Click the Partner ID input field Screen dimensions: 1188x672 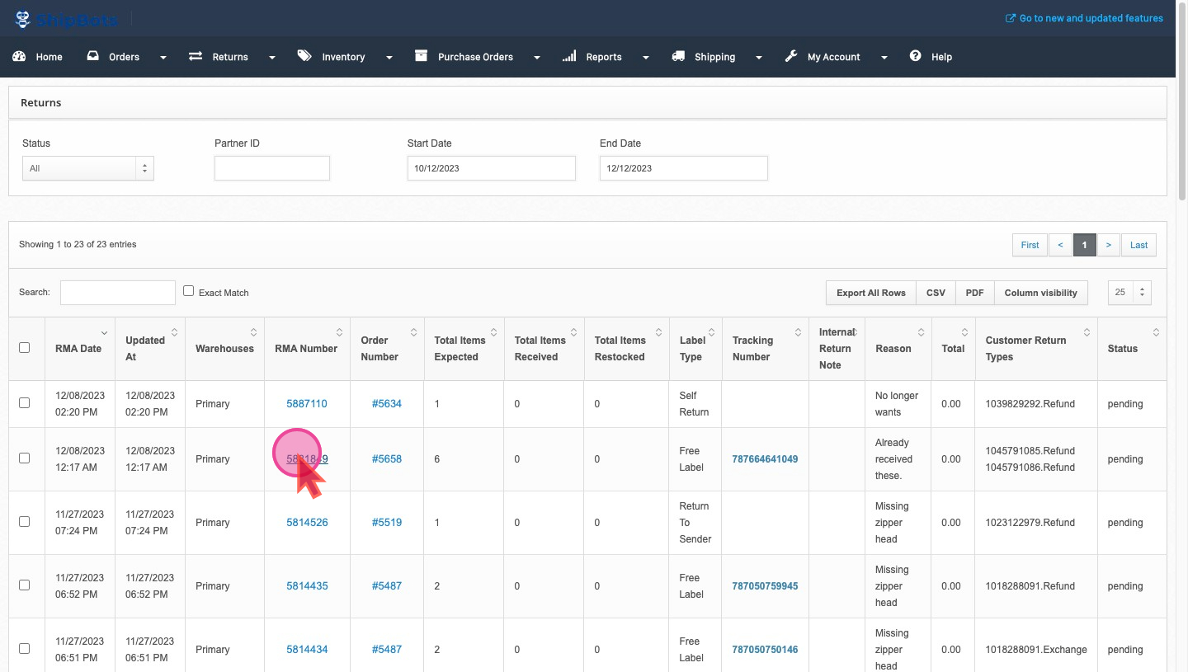(x=272, y=168)
